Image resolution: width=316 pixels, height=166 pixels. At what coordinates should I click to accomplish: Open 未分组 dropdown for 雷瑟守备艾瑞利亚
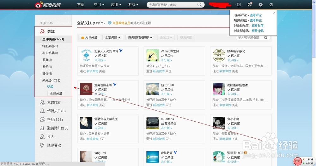tap(100, 128)
